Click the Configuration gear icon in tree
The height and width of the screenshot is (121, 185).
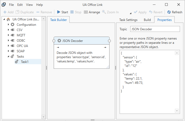12,25
